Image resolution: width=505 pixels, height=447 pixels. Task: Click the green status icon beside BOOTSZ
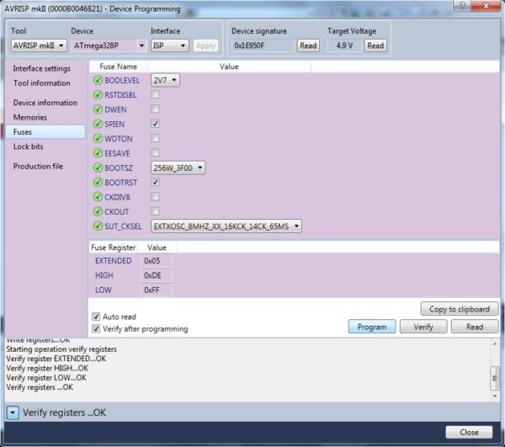coord(98,168)
